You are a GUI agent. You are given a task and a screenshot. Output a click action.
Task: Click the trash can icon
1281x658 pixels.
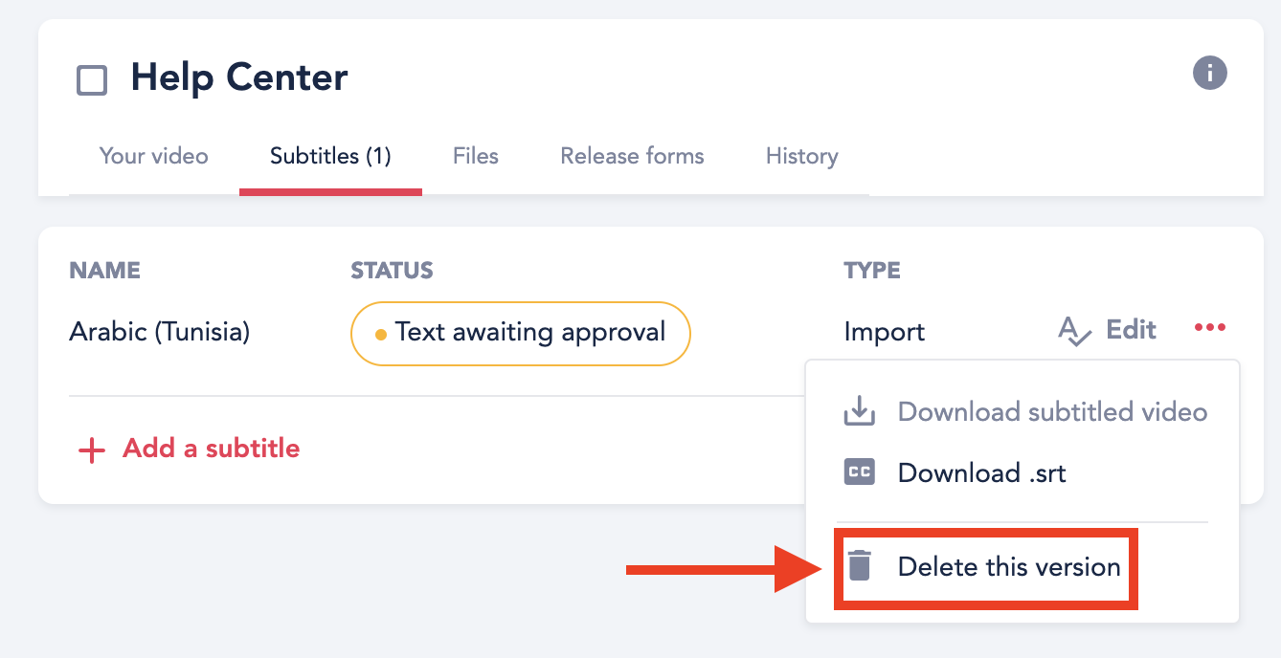860,566
